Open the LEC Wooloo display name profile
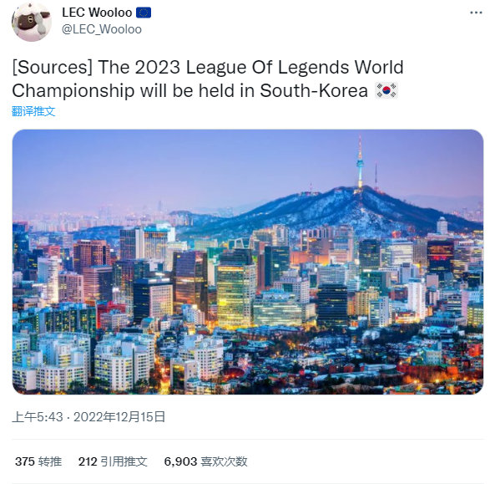This screenshot has height=484, width=495. [x=97, y=13]
